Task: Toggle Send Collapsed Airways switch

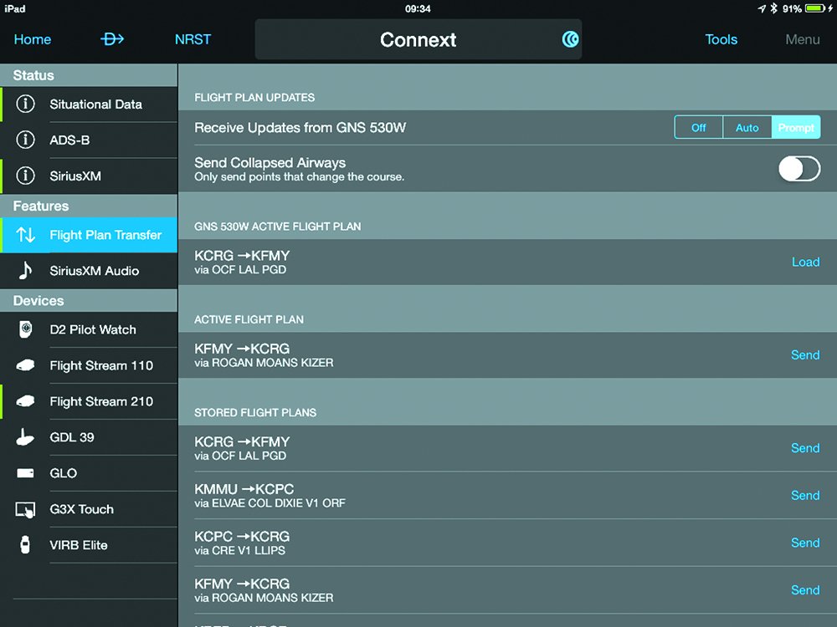Action: pos(798,169)
